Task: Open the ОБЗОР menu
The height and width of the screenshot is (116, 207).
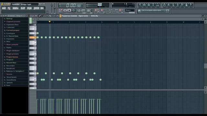Action: tap(23, 8)
